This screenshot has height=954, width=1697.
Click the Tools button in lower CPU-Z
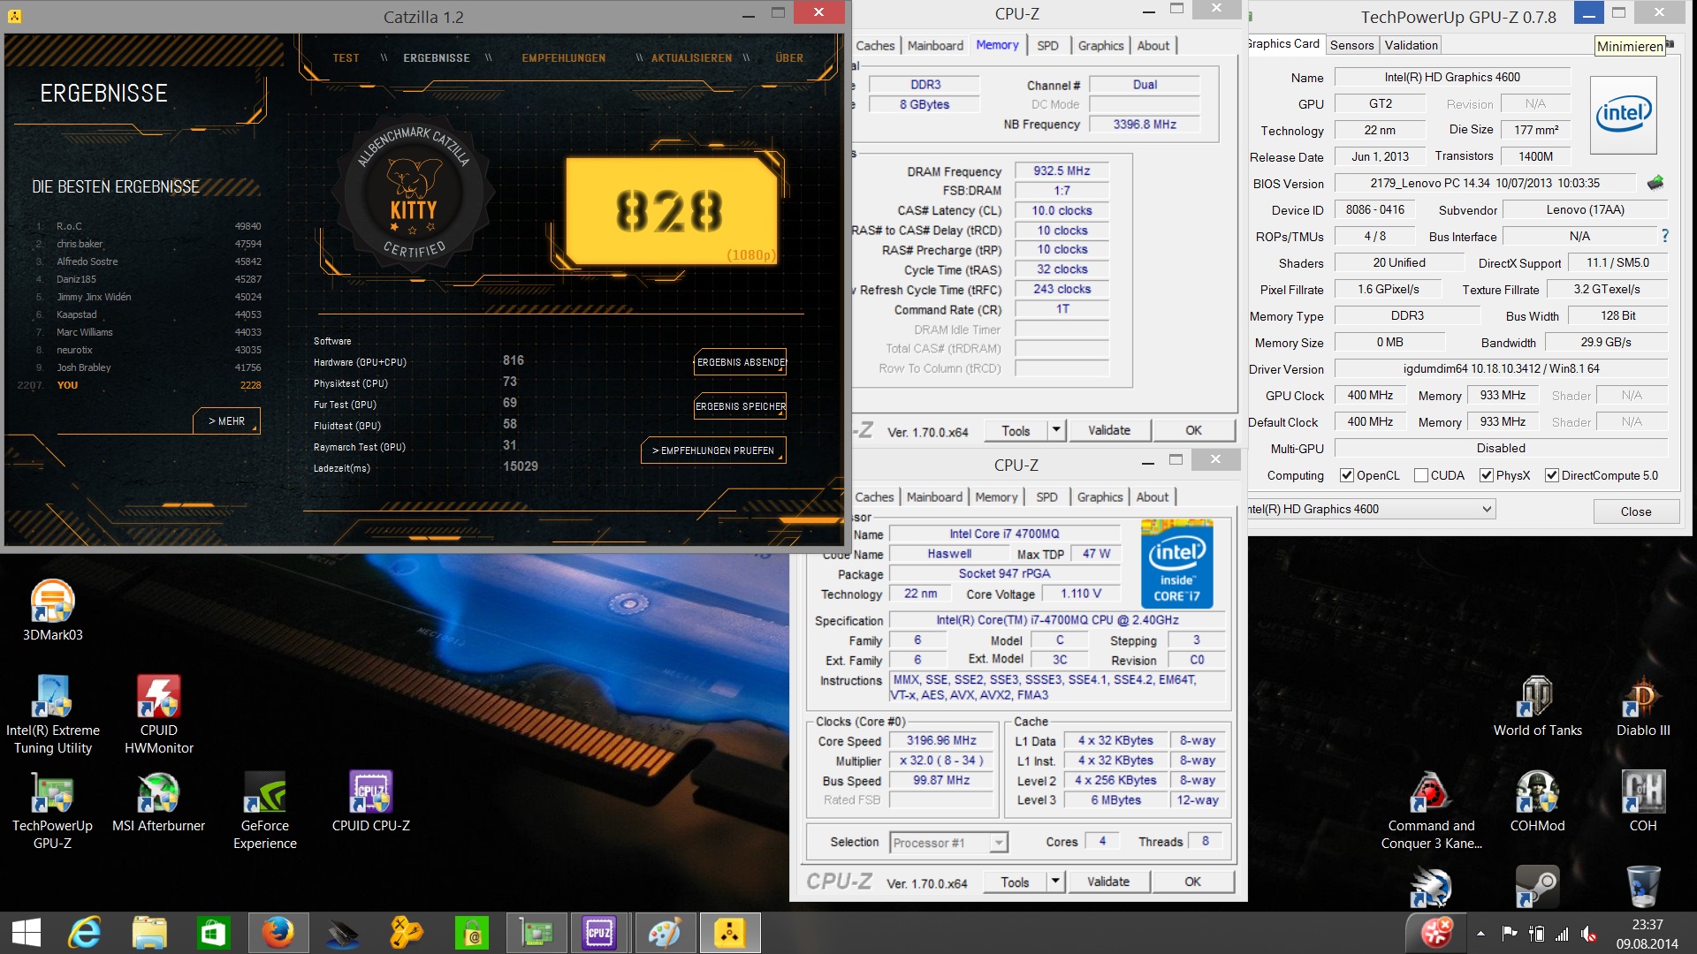[x=1015, y=882]
